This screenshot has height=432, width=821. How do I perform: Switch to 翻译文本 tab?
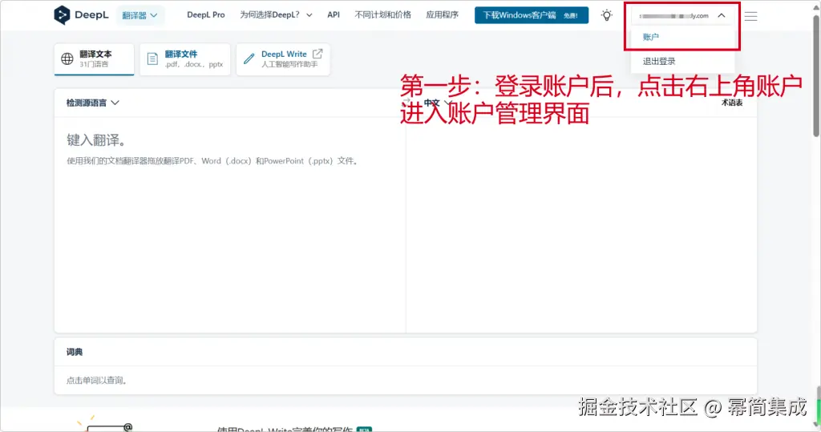click(x=95, y=59)
